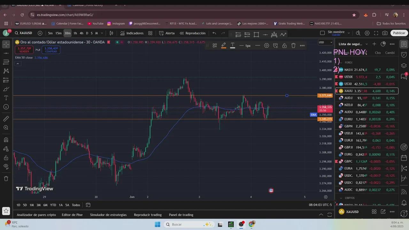
Task: Pick the ruler measure tool
Action: 6,119
